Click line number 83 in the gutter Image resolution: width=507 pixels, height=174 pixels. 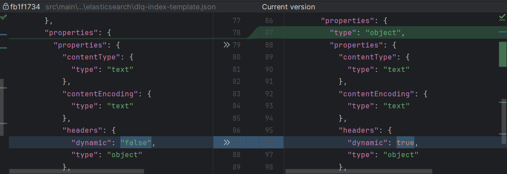click(x=237, y=94)
